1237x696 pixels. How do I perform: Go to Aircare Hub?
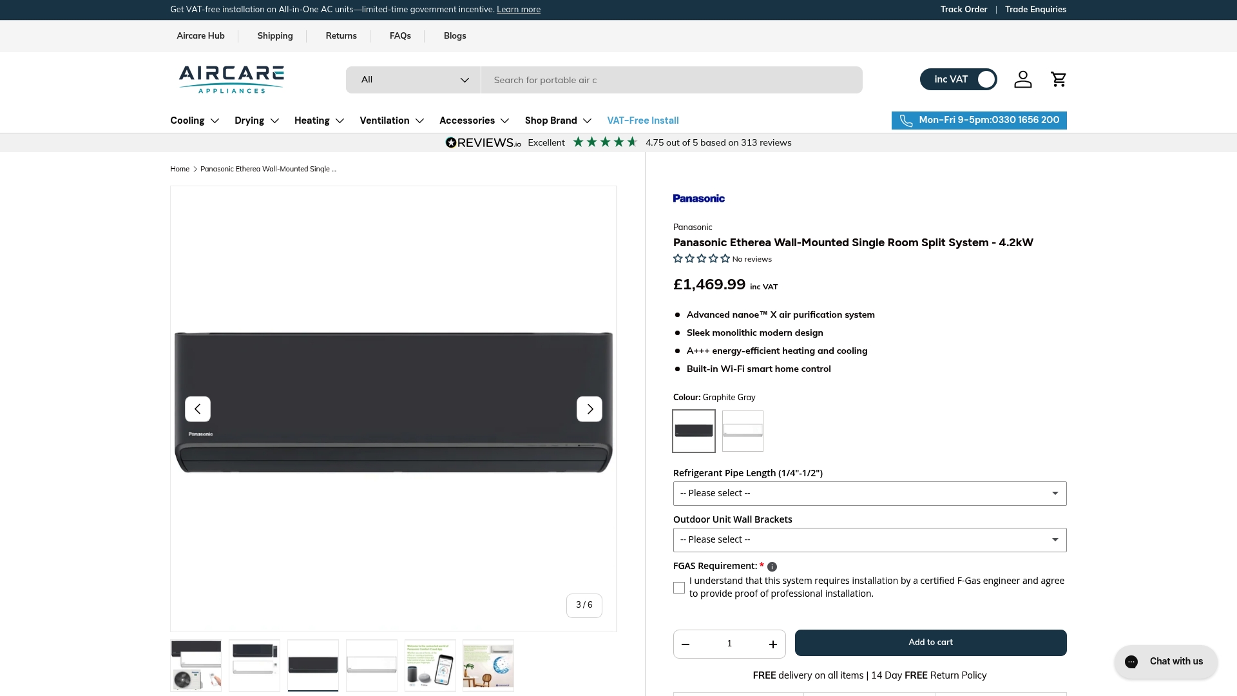pyautogui.click(x=200, y=36)
